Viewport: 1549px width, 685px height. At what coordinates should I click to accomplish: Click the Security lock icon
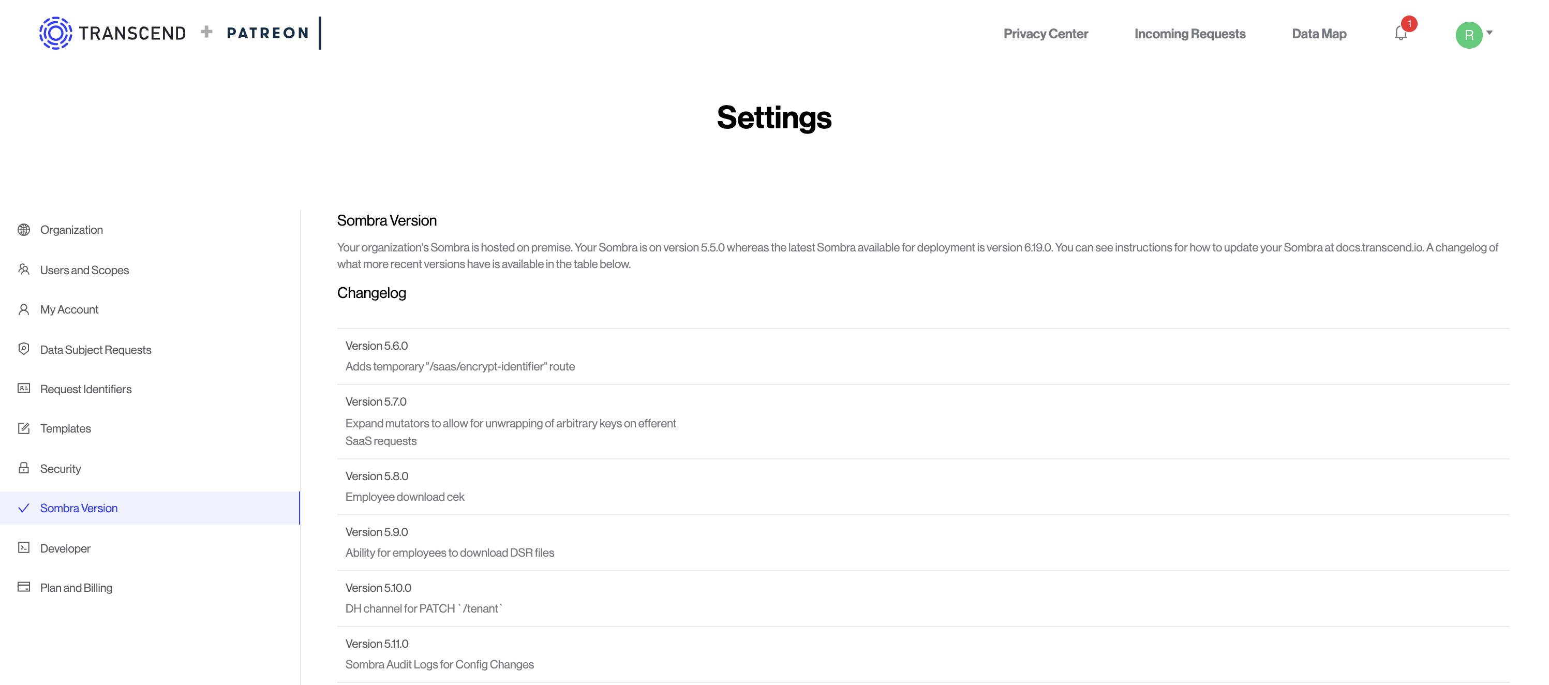(x=24, y=468)
